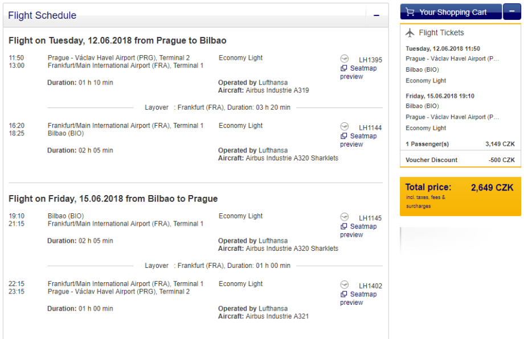Click the Lufthansa crane logo beside LH1402

click(344, 284)
